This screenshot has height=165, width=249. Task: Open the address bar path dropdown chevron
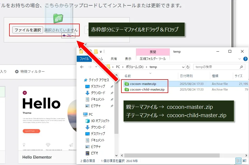(184, 67)
